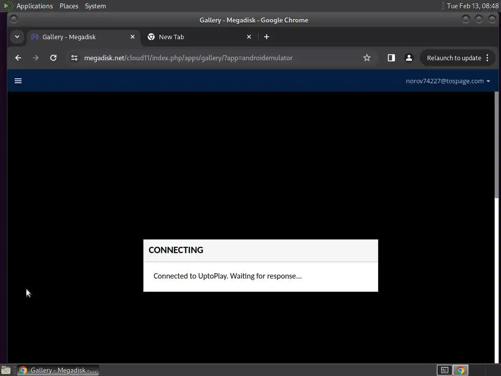Bookmark this page with the star icon
This screenshot has height=376, width=501.
click(x=367, y=58)
